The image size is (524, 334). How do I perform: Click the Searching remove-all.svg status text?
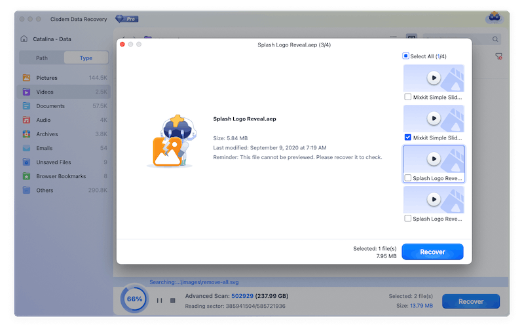[194, 282]
